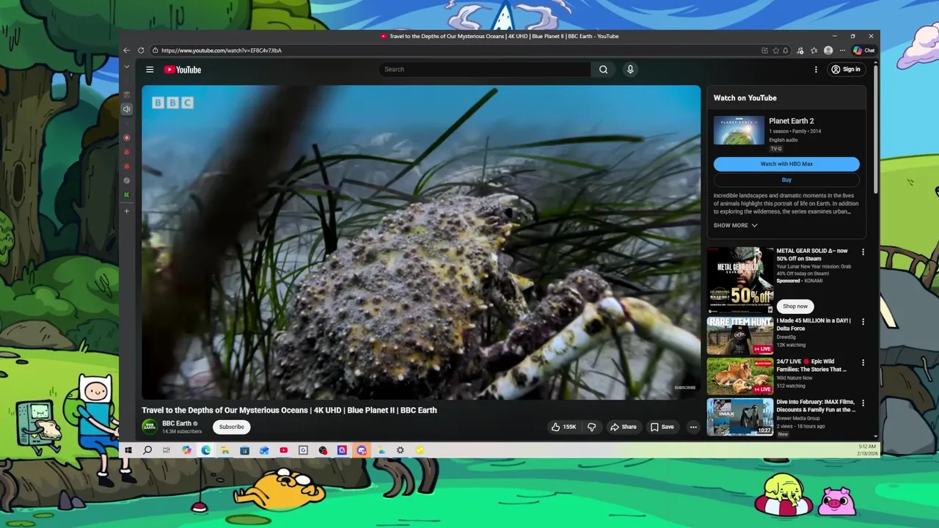The height and width of the screenshot is (528, 939).
Task: Go to YouTube home via the logo
Action: 183,70
